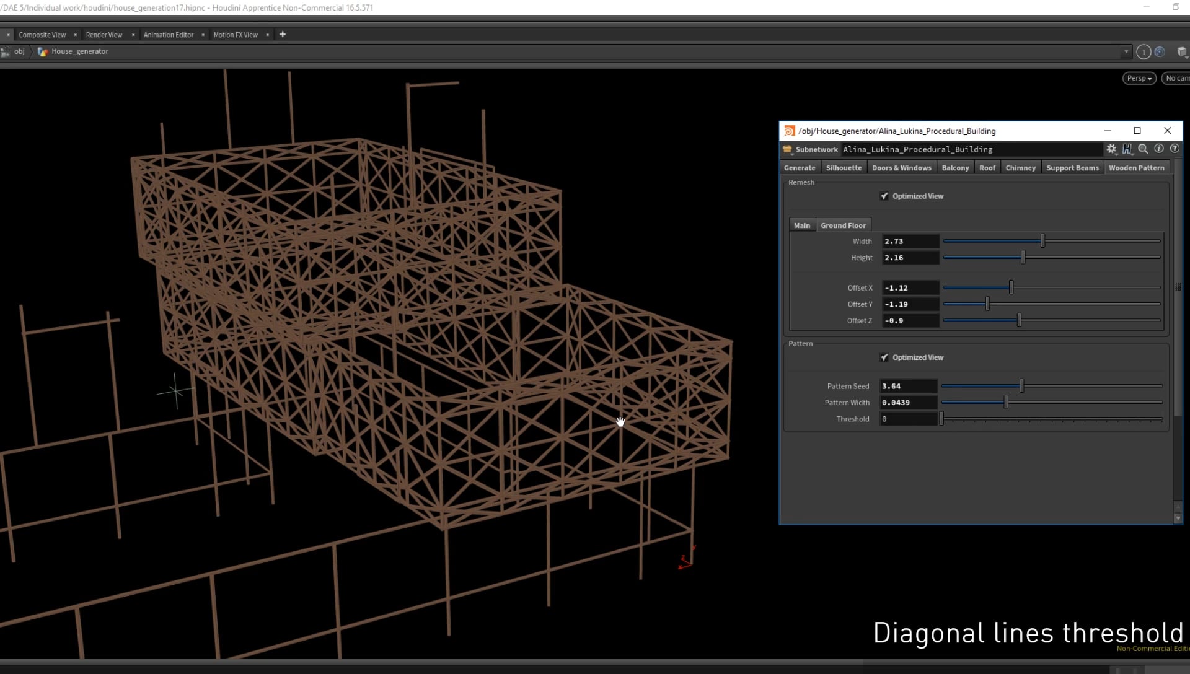The height and width of the screenshot is (674, 1190).
Task: Select the magnifying glass search parameters icon
Action: pyautogui.click(x=1144, y=149)
